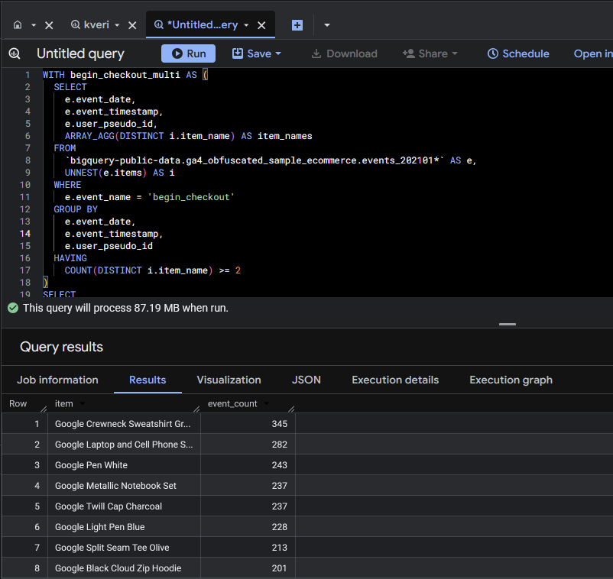Image resolution: width=613 pixels, height=579 pixels.
Task: Click the home tab icon
Action: tap(18, 25)
